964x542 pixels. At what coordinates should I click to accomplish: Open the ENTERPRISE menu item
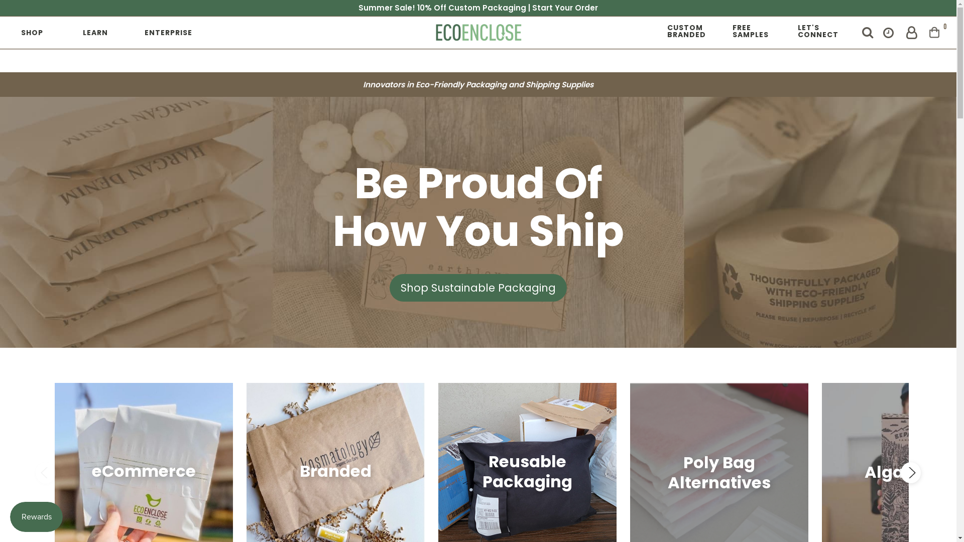point(168,33)
